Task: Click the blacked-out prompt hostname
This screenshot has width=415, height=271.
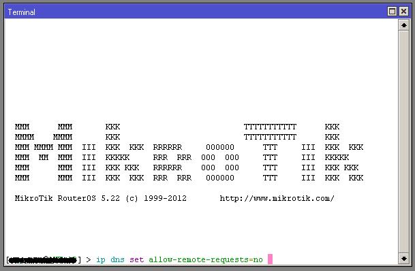Action: tap(43, 260)
